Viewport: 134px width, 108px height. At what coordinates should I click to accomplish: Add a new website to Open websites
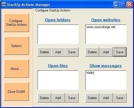pos(106,52)
